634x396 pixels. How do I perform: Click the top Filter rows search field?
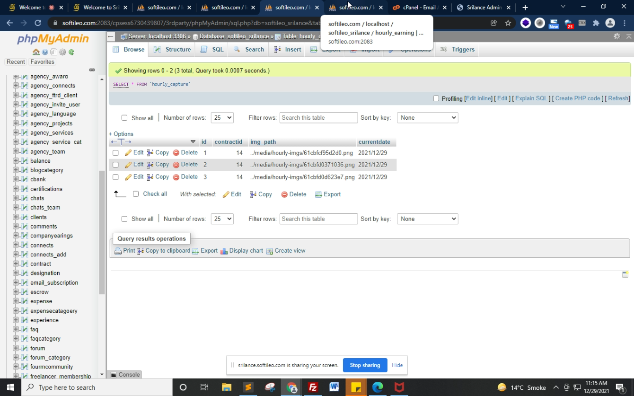click(318, 118)
